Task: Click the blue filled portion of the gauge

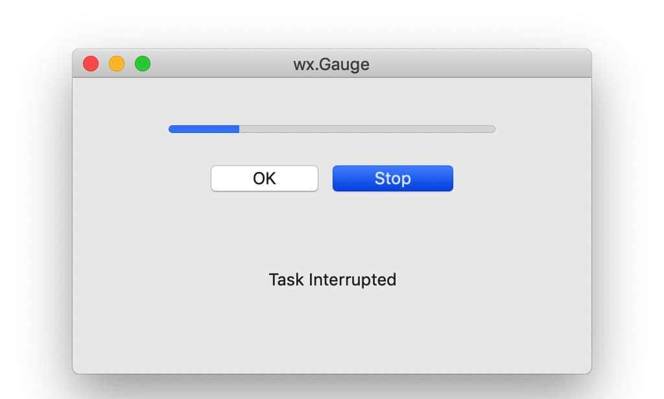Action: (204, 129)
